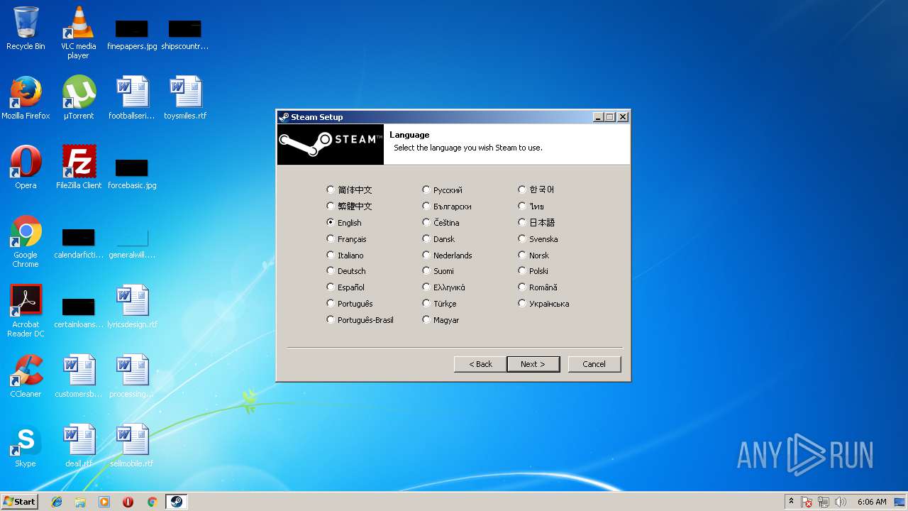908x511 pixels.
Task: Open Windows Explorer folder taskbar icon
Action: click(80, 502)
